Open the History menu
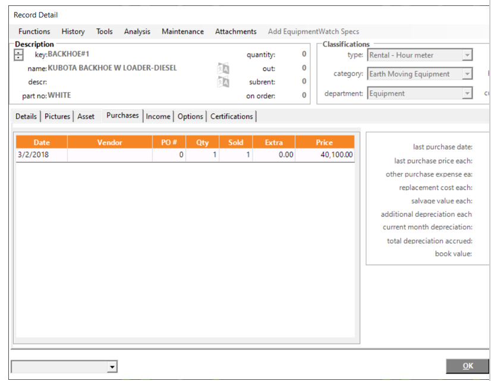491x381 pixels. click(73, 32)
